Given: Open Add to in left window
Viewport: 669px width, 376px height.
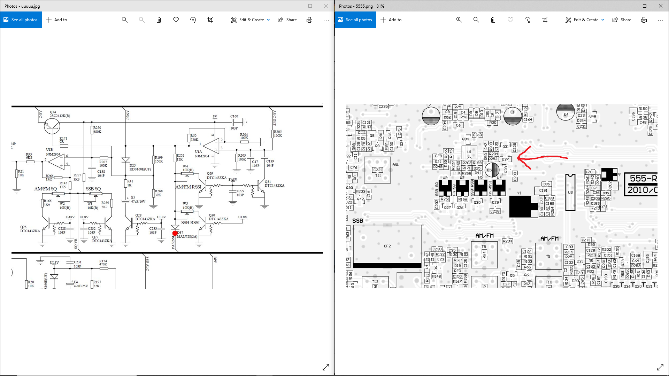Looking at the screenshot, I should (56, 20).
